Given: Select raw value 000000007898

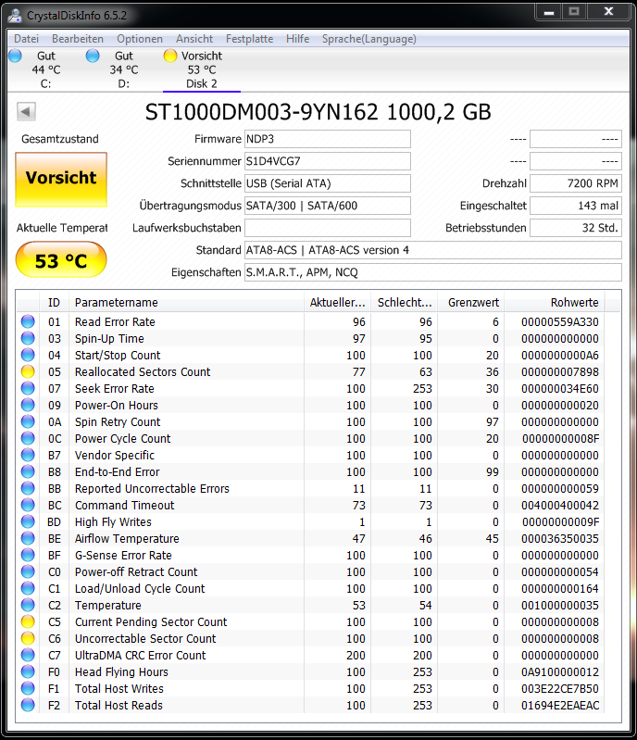Looking at the screenshot, I should 560,372.
